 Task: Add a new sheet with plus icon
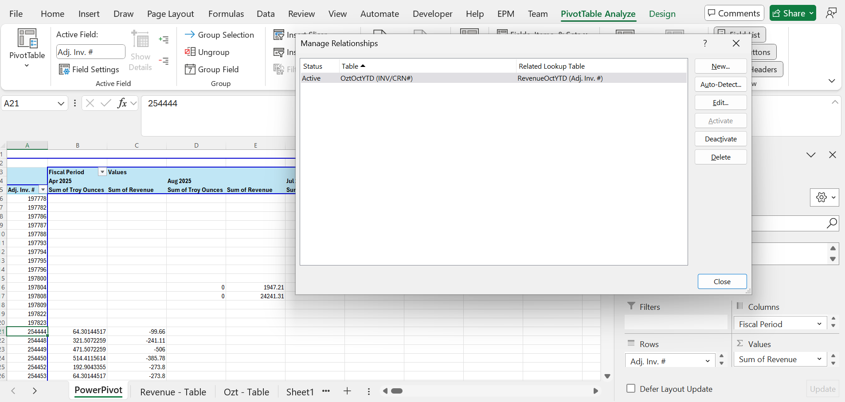coord(347,391)
